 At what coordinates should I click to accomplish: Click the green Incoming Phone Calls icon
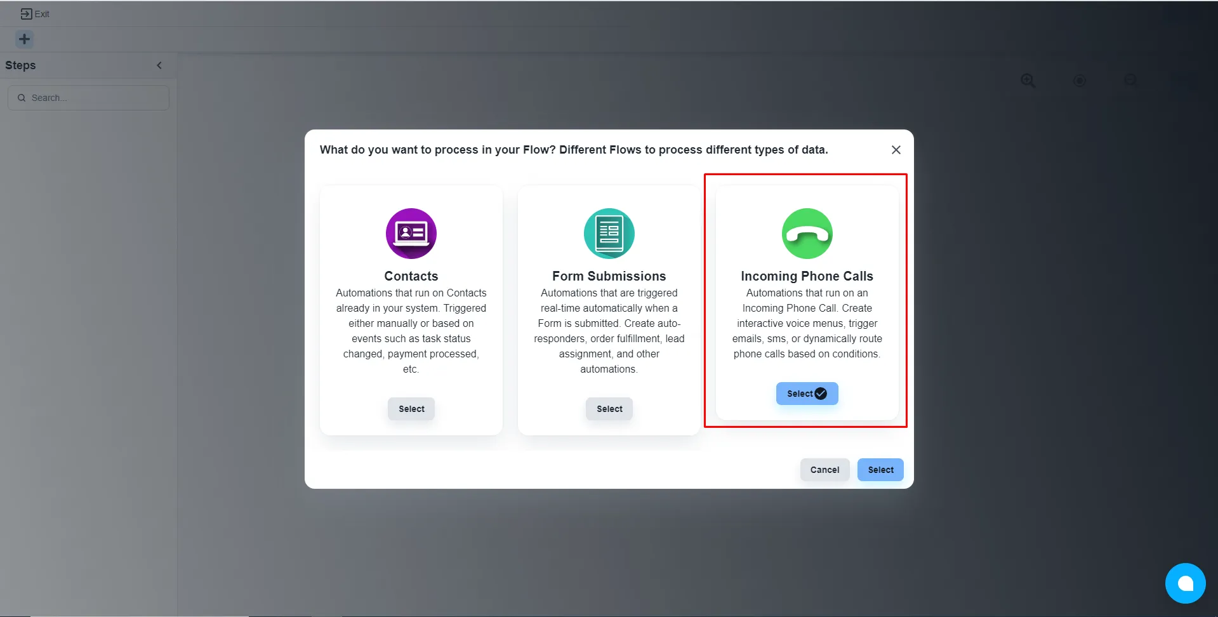point(807,234)
